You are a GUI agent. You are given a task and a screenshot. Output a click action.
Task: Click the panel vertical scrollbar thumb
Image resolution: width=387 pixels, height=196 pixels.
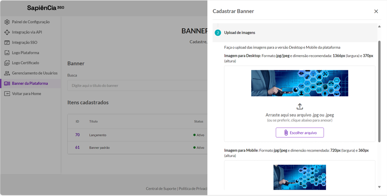(x=379, y=91)
